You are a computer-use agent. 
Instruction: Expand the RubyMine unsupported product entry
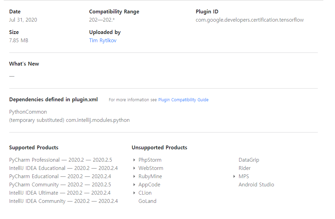[134, 176]
